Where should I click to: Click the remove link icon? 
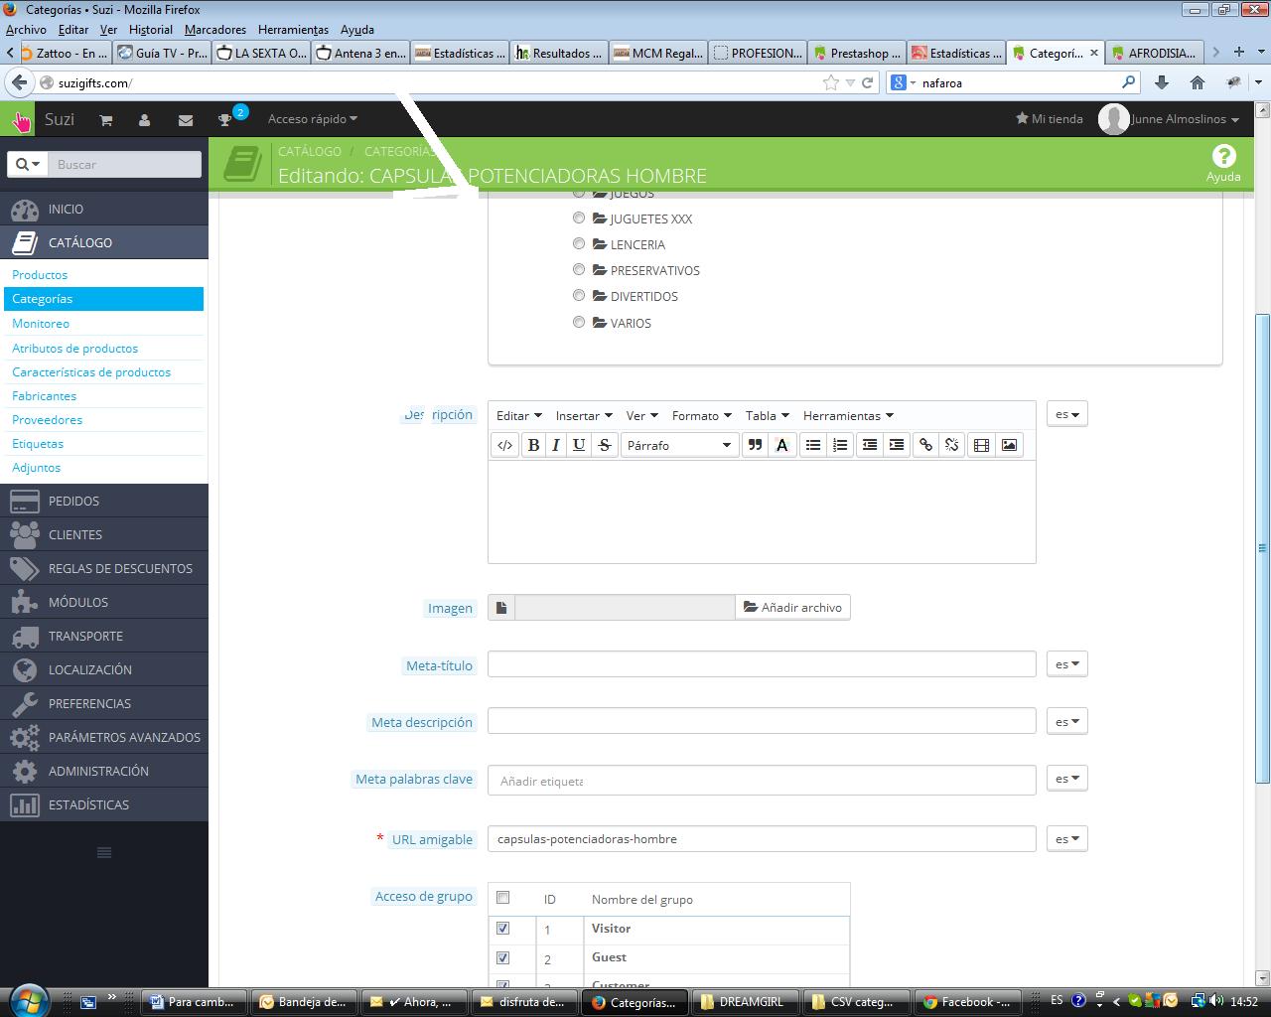pos(951,445)
